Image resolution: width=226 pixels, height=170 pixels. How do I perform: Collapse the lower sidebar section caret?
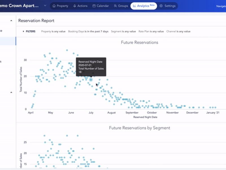coord(11,92)
